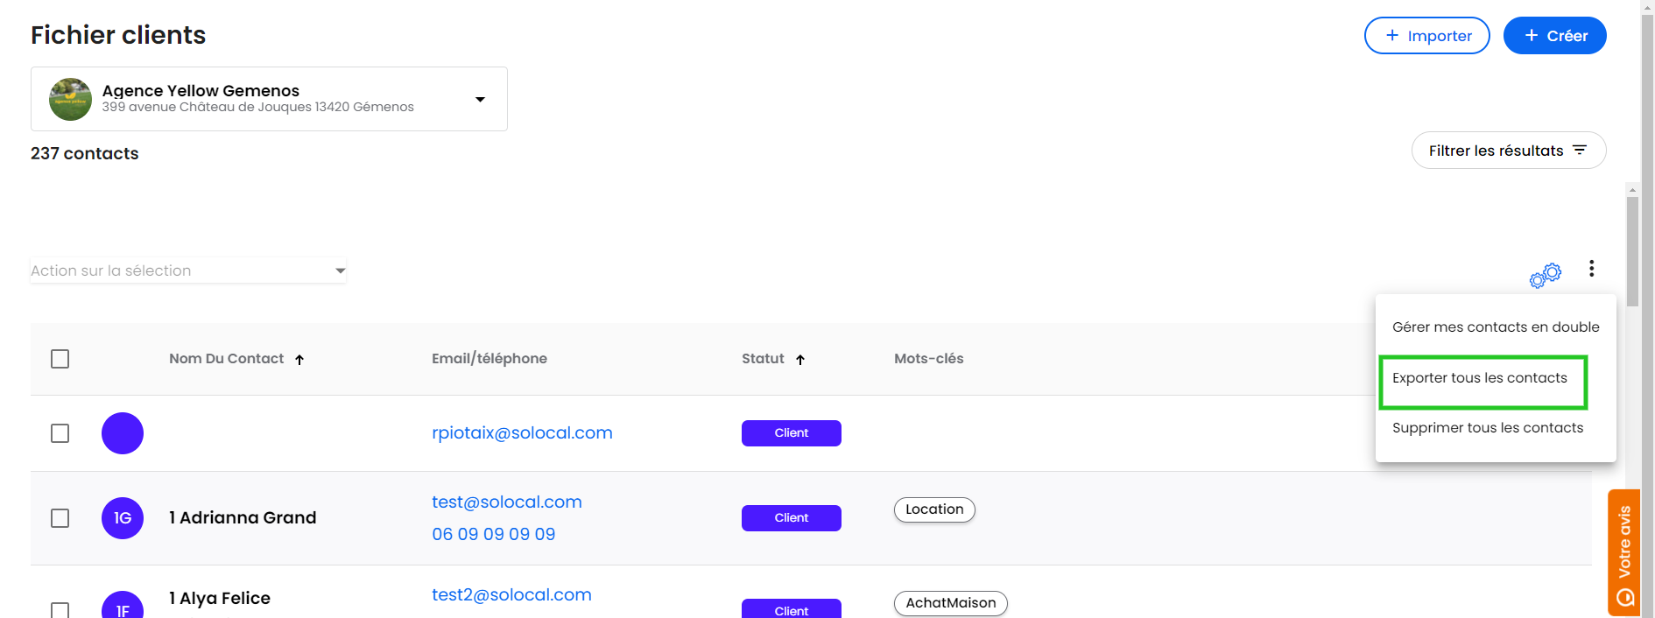Tick the select-all checkbox in the table header
The image size is (1655, 618).
pyautogui.click(x=60, y=359)
